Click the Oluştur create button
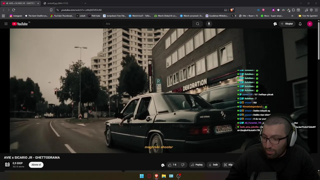Screen dimensions: 320x180 (x=286, y=24)
